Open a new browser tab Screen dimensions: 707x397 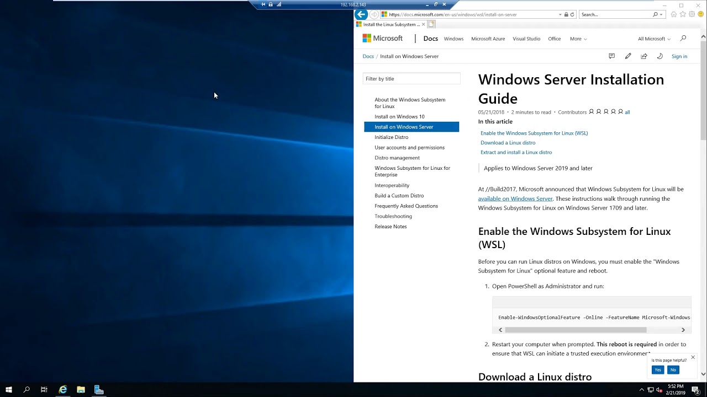point(431,24)
